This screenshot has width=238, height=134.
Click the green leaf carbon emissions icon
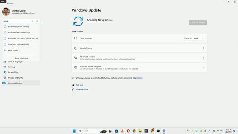[73, 78]
